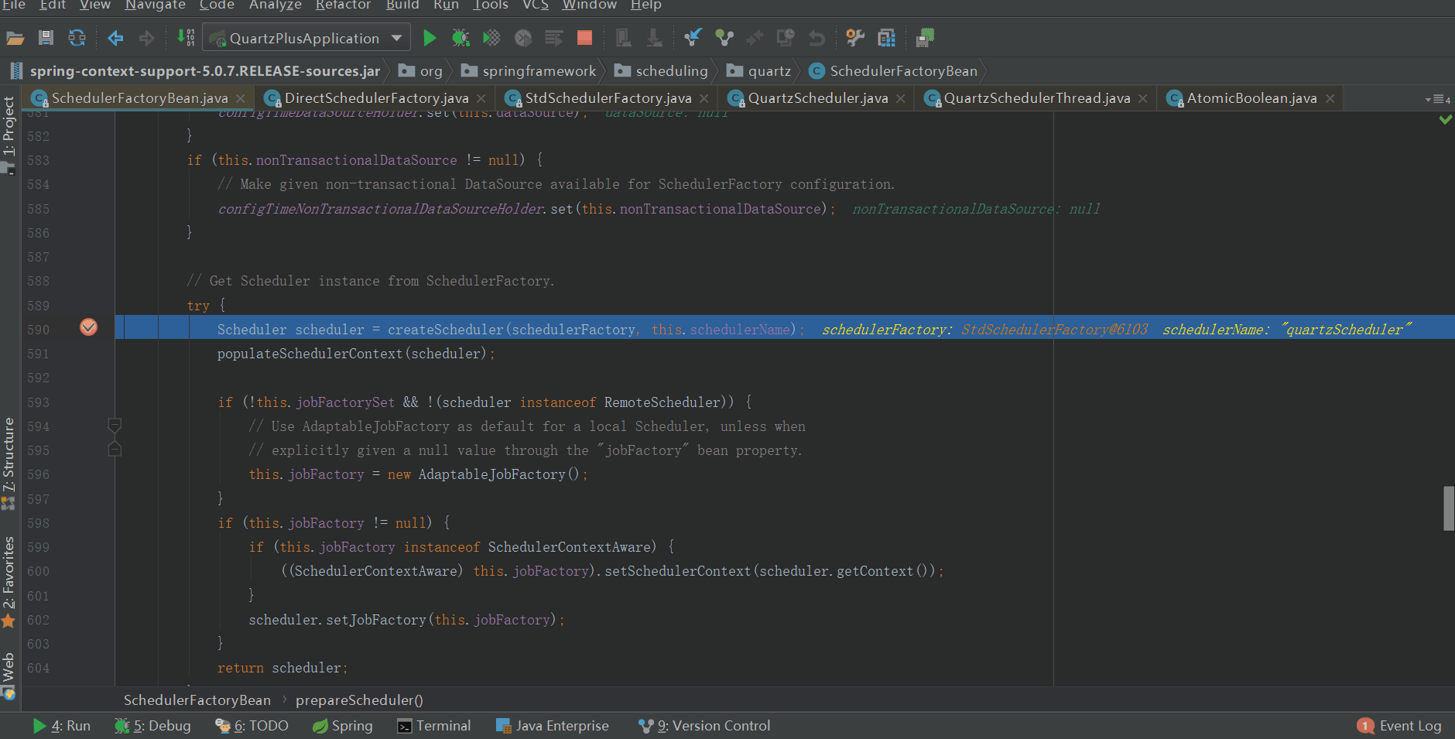Click the Save All disk icon
This screenshot has height=739, width=1455.
click(x=46, y=38)
